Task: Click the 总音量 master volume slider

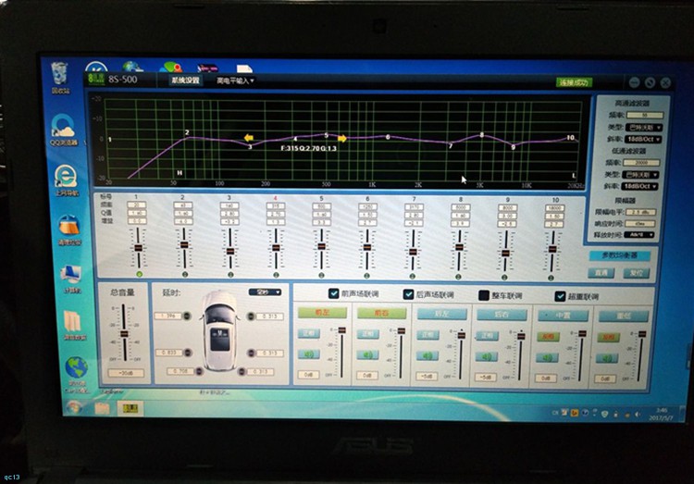Action: pyautogui.click(x=122, y=333)
